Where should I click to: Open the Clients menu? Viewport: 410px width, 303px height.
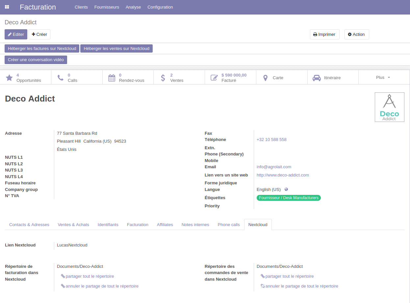(81, 7)
